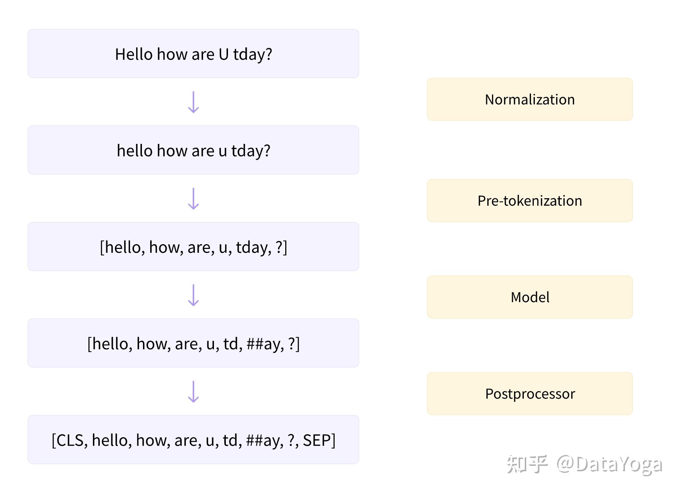Select the Pre-tokenization step label
The image size is (680, 495).
(529, 201)
